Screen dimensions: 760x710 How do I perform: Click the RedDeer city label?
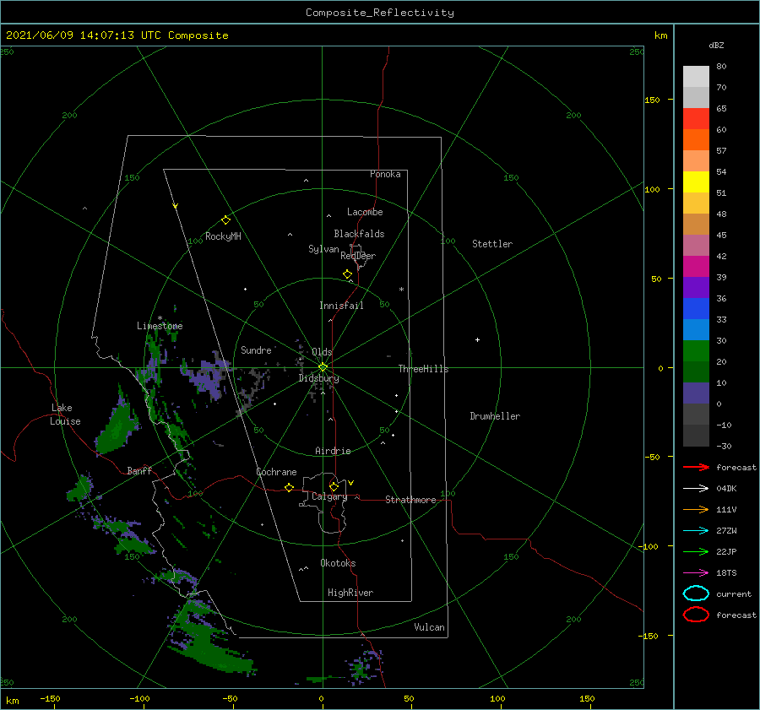358,256
